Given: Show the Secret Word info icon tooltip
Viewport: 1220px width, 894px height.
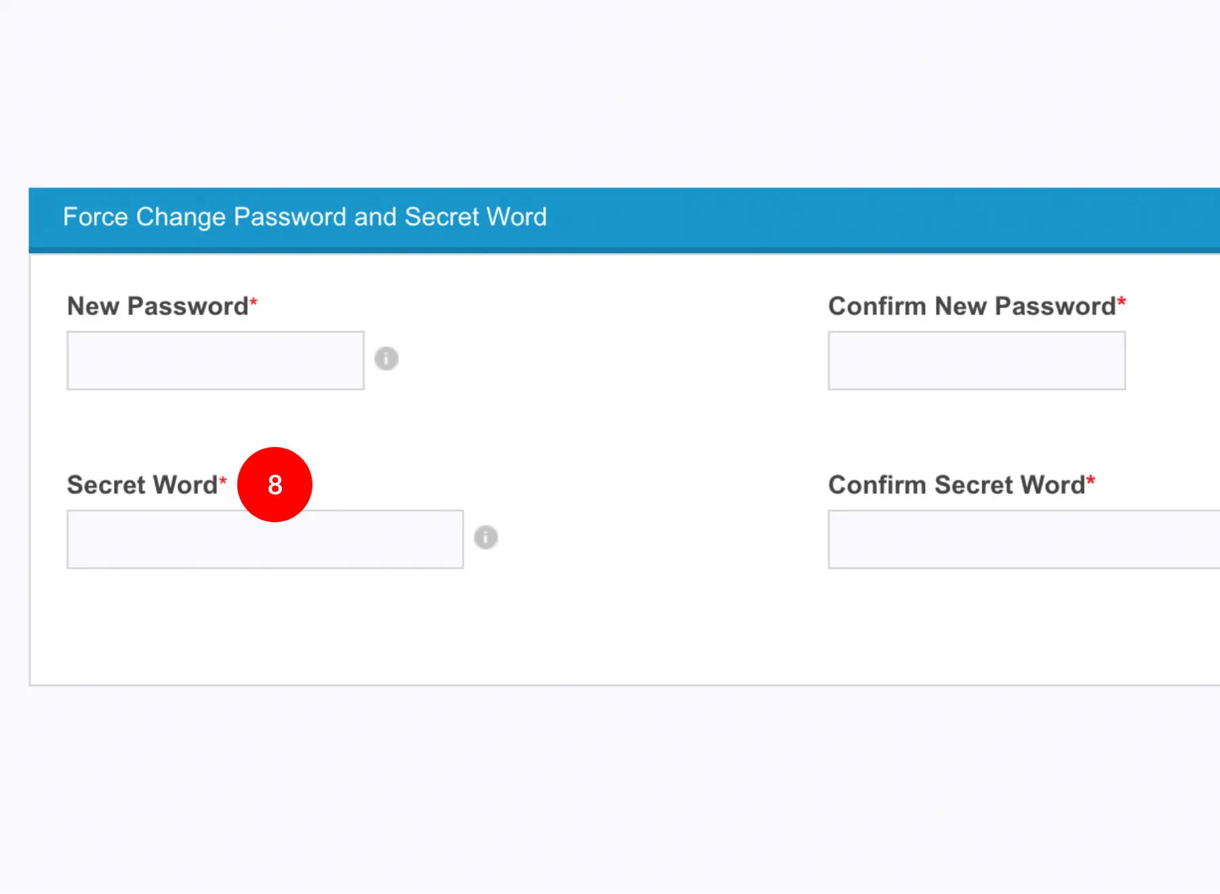Looking at the screenshot, I should 485,537.
